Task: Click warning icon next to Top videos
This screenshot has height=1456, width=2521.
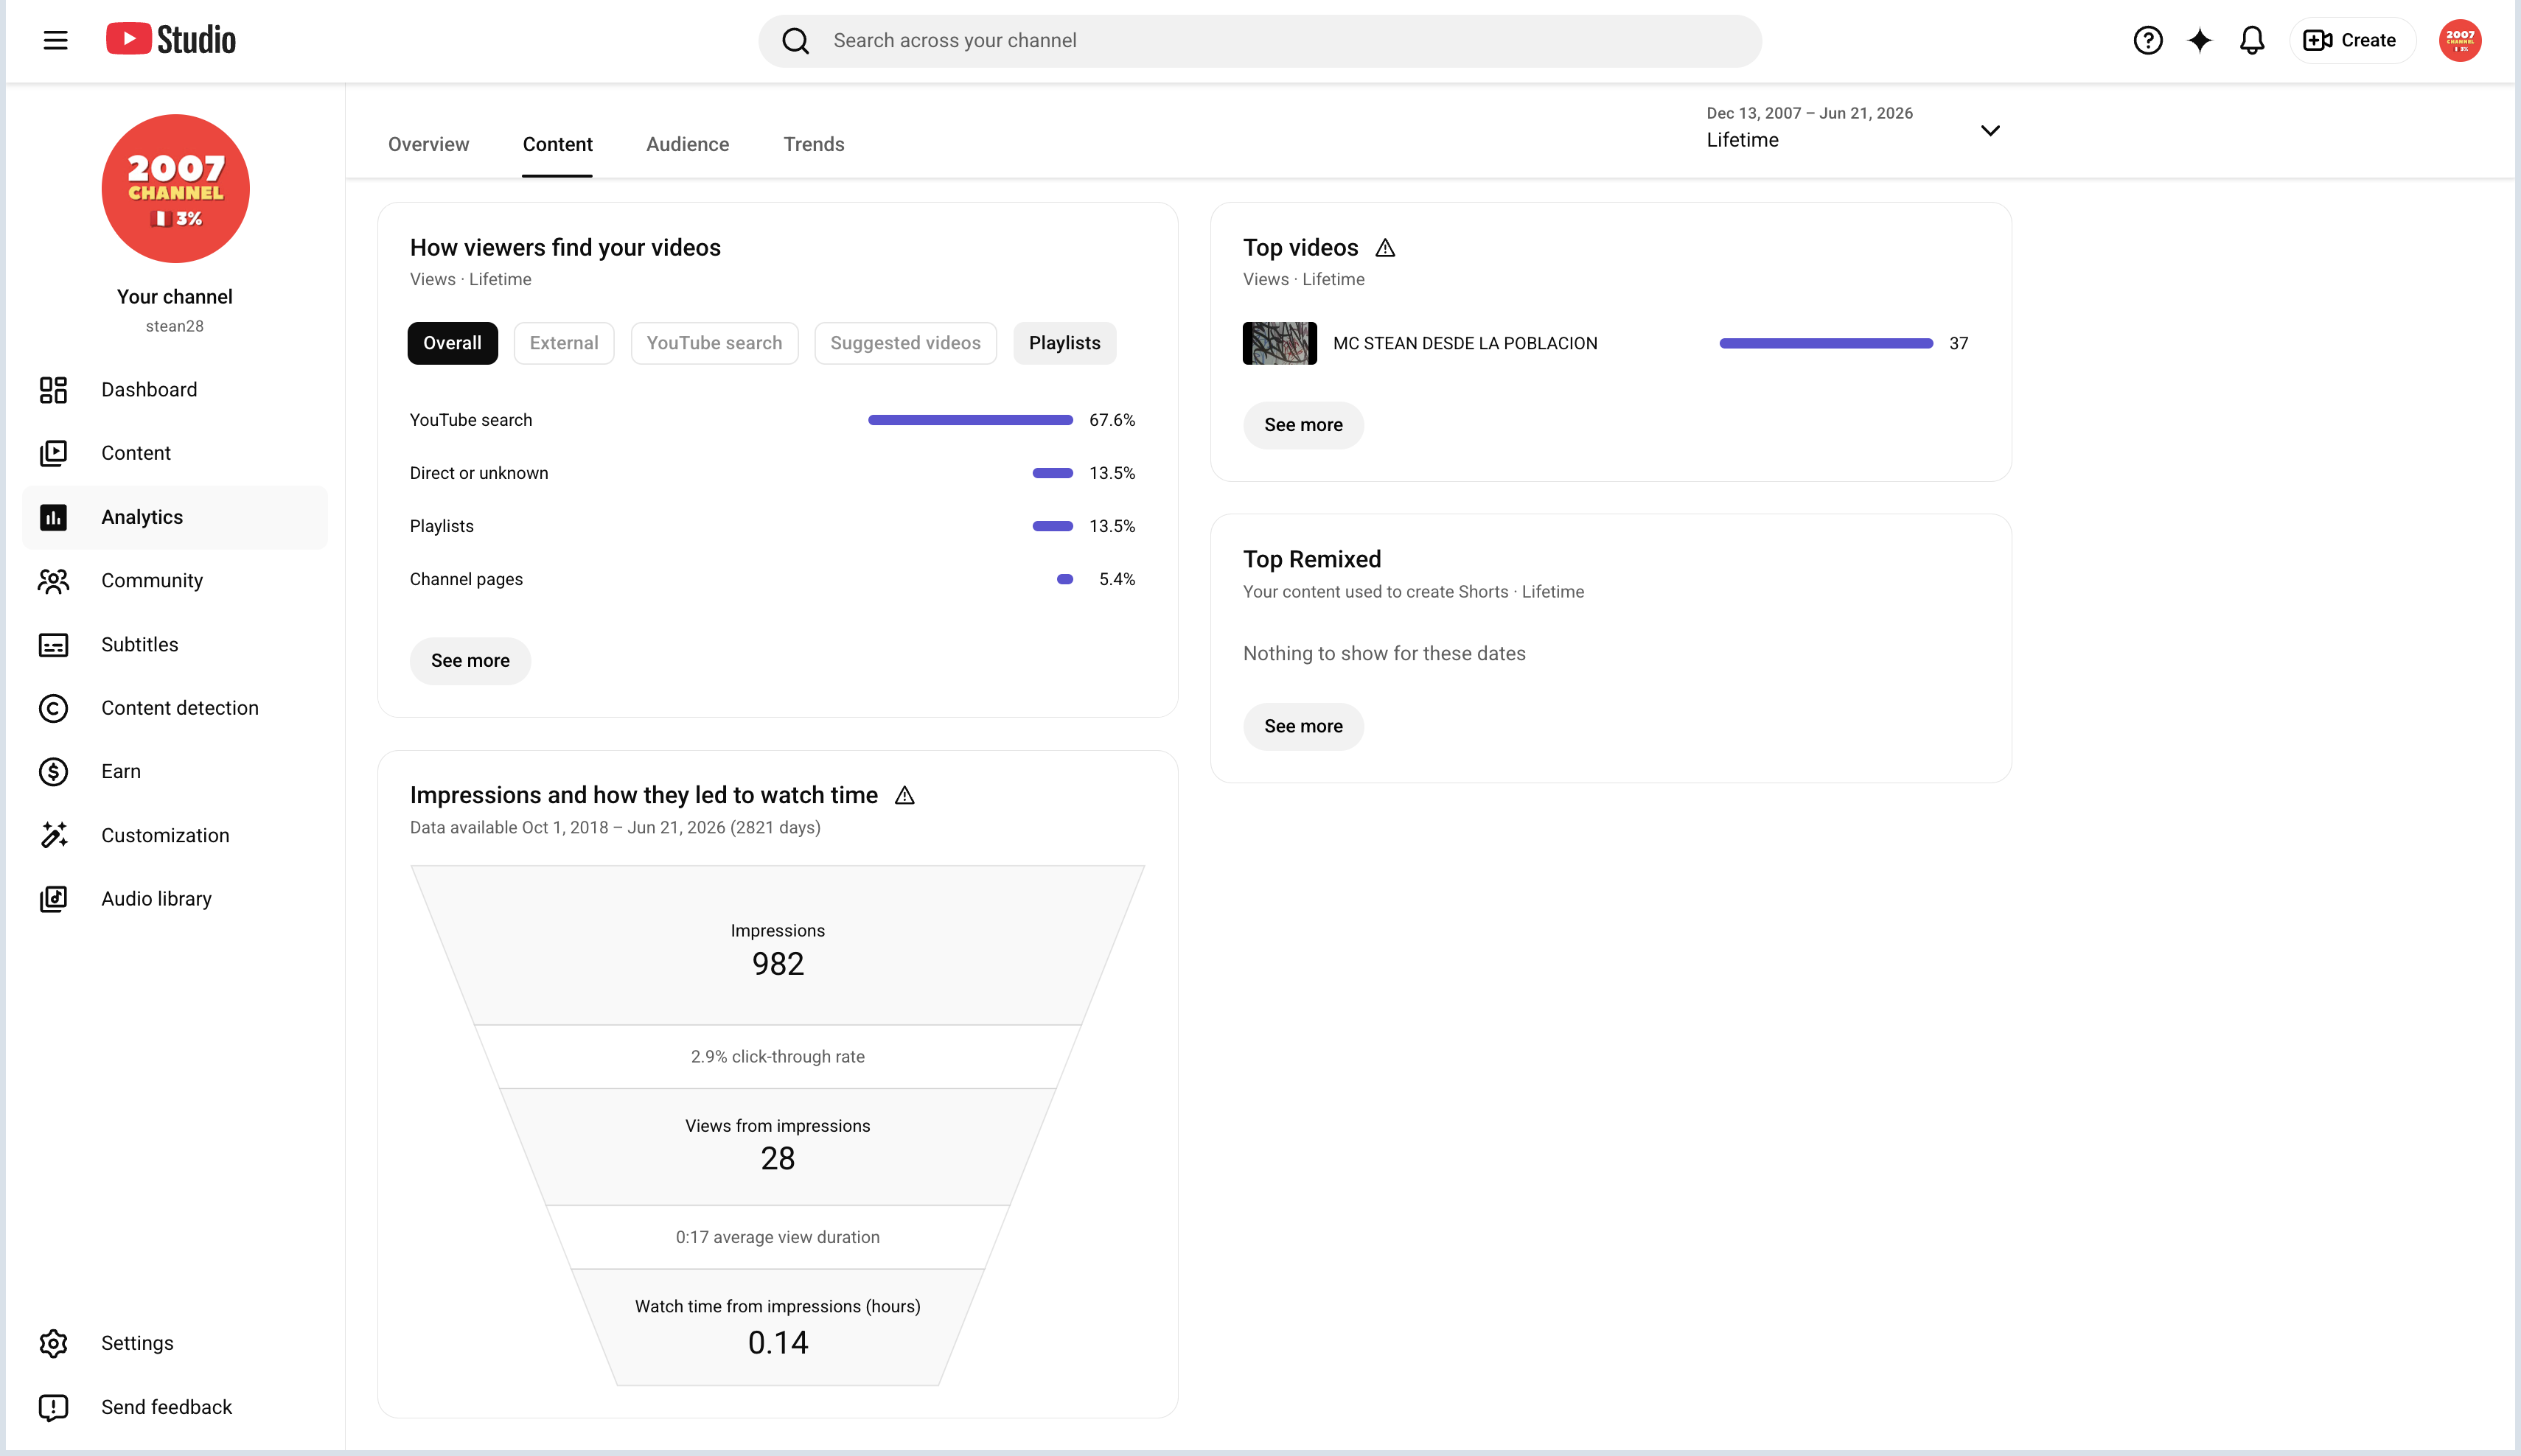Action: click(1384, 248)
